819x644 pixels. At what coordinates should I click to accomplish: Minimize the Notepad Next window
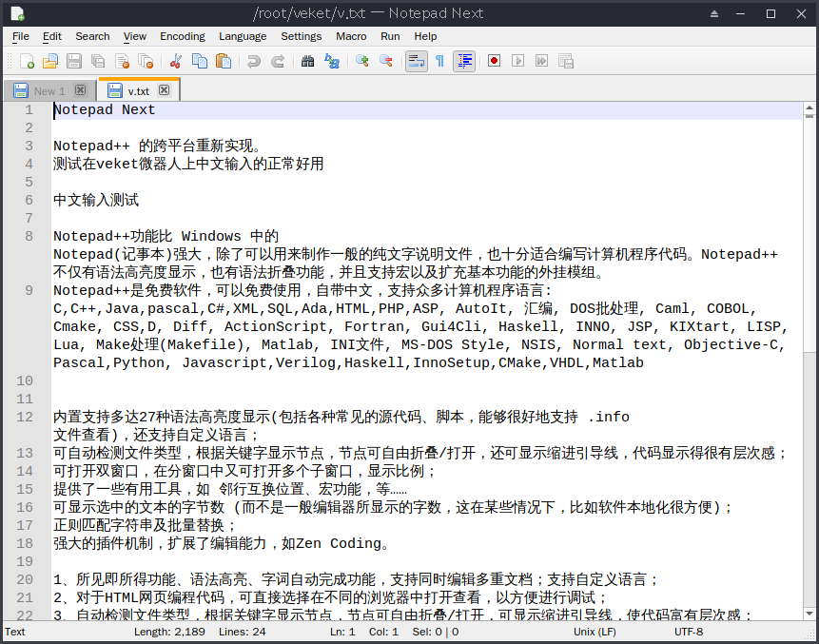click(x=741, y=14)
